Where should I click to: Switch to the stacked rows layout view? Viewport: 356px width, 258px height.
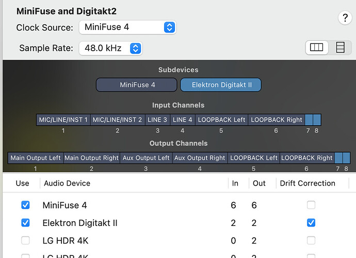[x=340, y=48]
